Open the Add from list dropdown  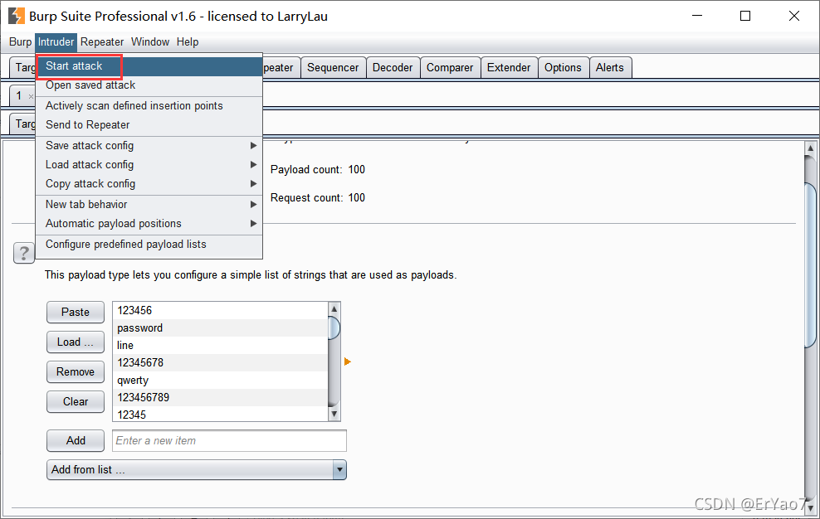tap(196, 470)
